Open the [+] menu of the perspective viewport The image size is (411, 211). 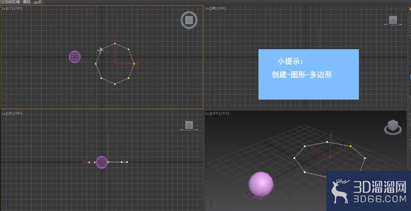click(208, 114)
